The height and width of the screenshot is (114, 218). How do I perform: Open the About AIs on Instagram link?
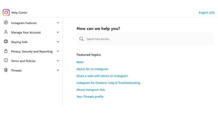point(92,69)
